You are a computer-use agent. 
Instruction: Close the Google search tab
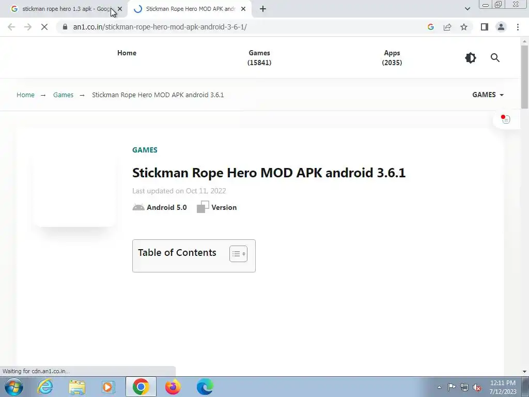120,9
